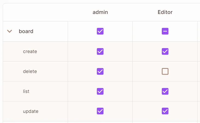
Task: Select the board row label
Action: (x=26, y=31)
